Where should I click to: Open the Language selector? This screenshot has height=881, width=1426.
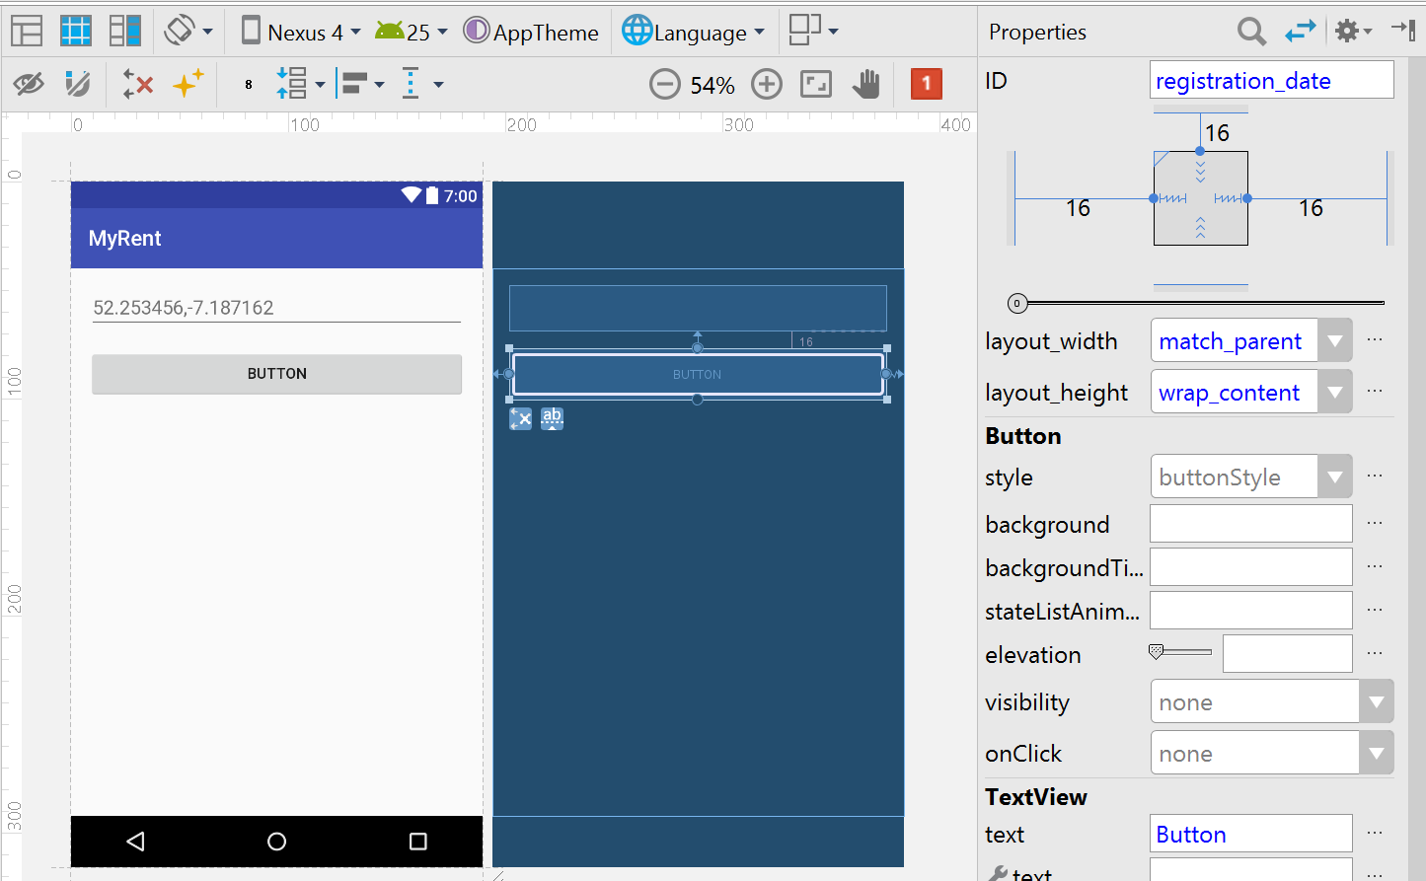coord(694,31)
